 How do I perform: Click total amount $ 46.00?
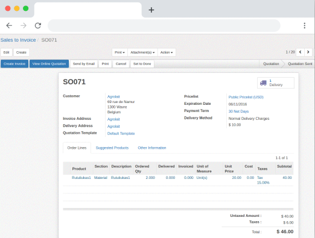point(285,231)
